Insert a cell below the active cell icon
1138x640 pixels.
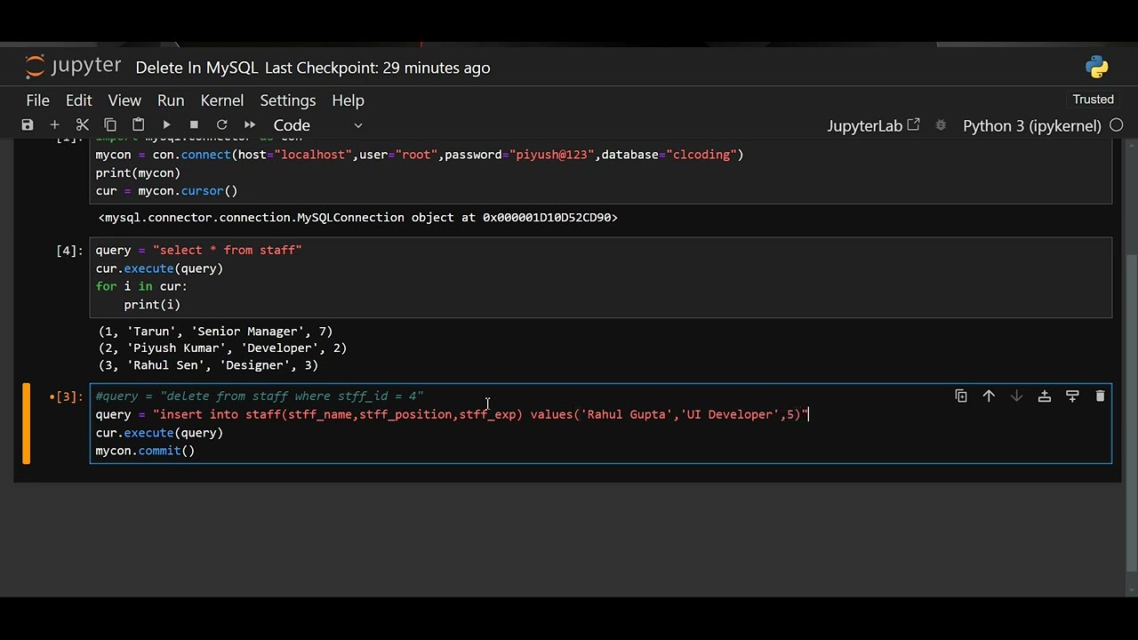[1072, 396]
